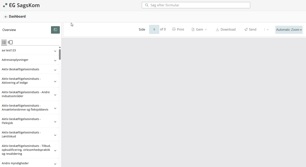Open the Gem save dropdown
Screen dimensions: 306x167
point(199,30)
